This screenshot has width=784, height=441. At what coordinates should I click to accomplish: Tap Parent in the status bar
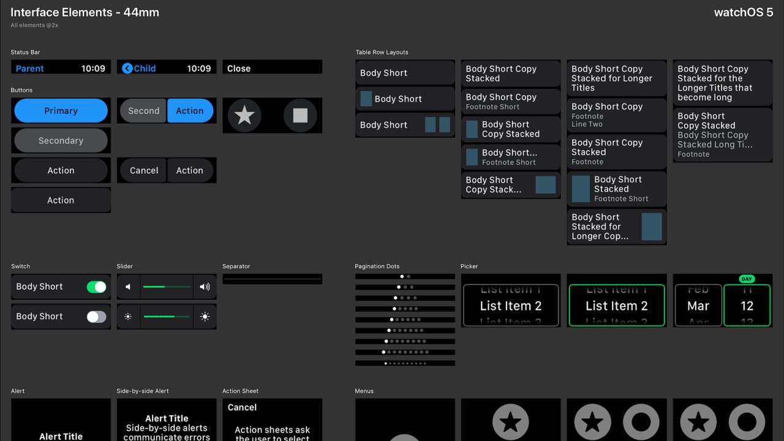pyautogui.click(x=29, y=69)
